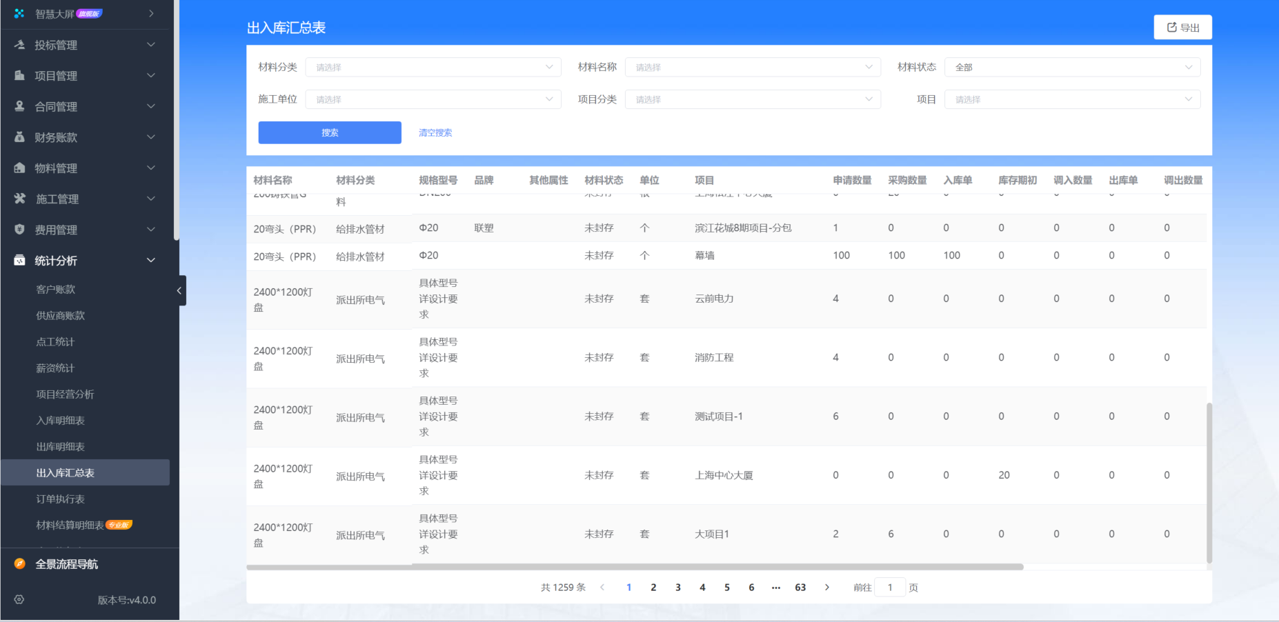Click the 清空搜索 clear link
This screenshot has width=1279, height=622.
(x=435, y=132)
